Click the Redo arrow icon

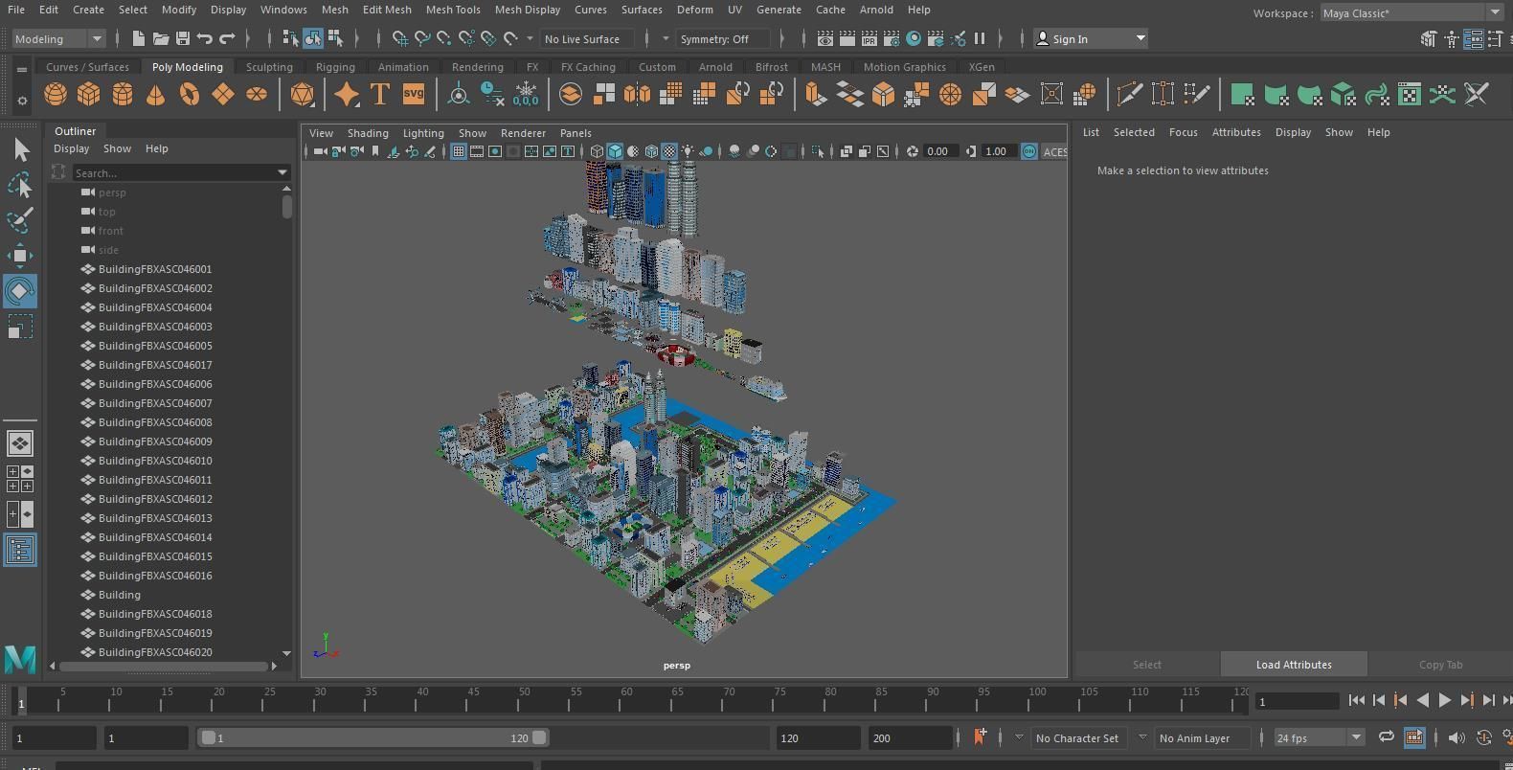tap(227, 38)
